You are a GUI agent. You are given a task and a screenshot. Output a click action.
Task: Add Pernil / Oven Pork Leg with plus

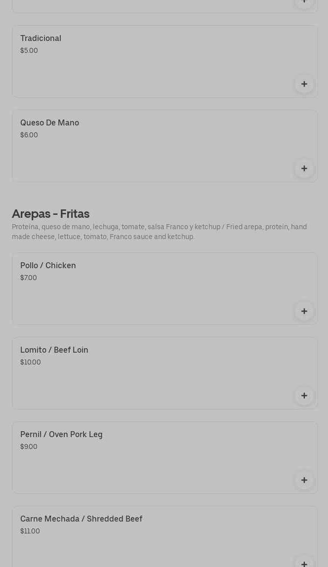304,480
